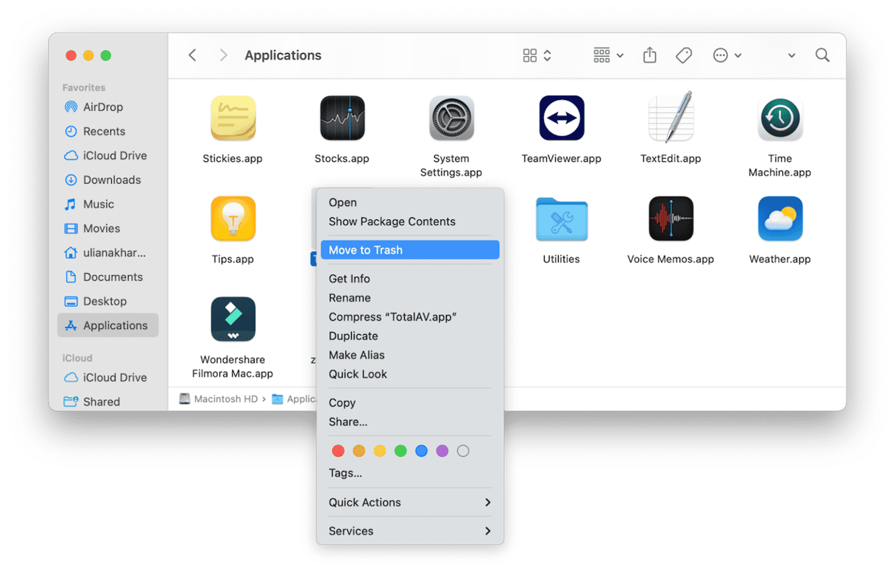This screenshot has height=568, width=895.
Task: Open AirDrop in the sidebar
Action: (103, 107)
